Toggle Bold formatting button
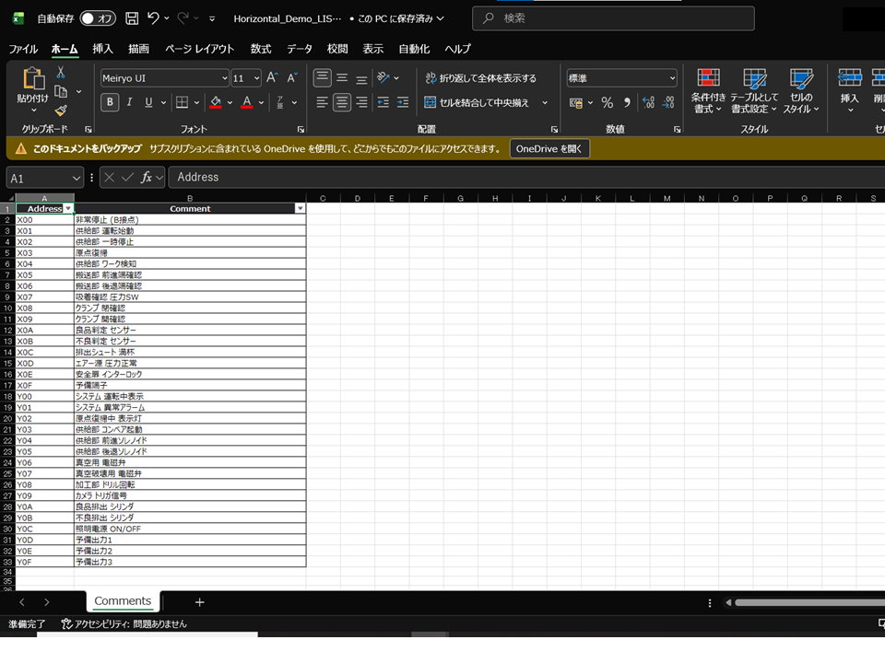This screenshot has width=885, height=663. [x=110, y=102]
